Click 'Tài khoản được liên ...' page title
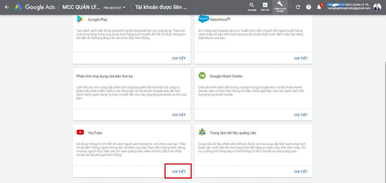Image resolution: width=386 pixels, height=183 pixels. click(161, 7)
